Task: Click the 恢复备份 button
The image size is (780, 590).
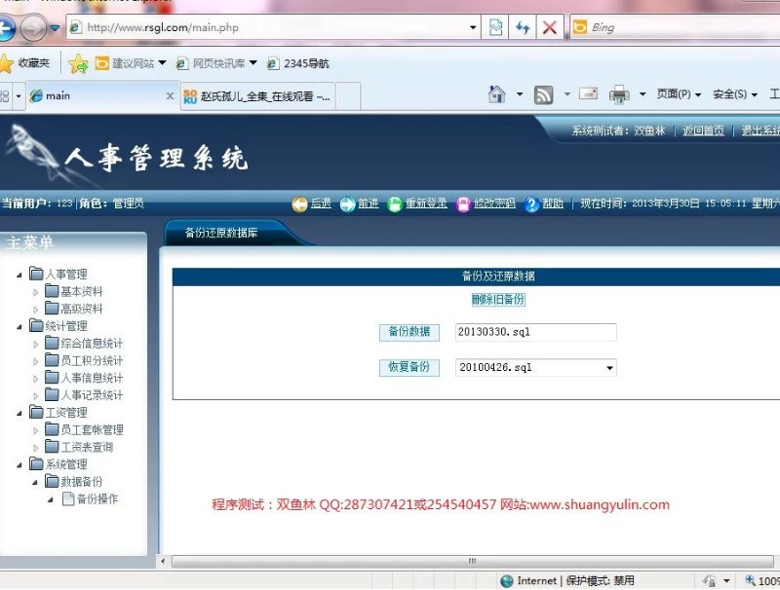Action: coord(409,367)
